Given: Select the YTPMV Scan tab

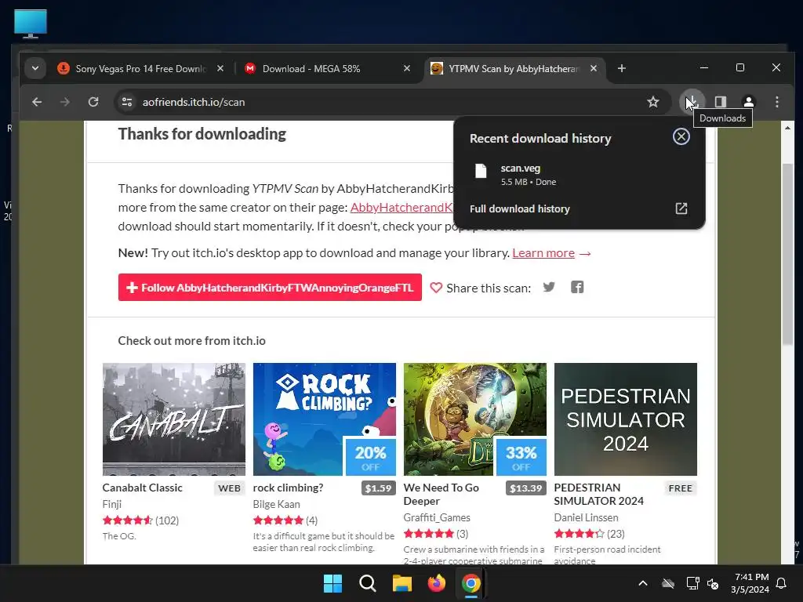Looking at the screenshot, I should [x=514, y=68].
